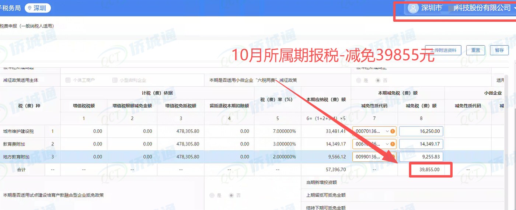Viewport: 516px width, 210px height.
Task: Click the 增值税免抵税额 cell of 教育费附加 row
Action: pos(181,144)
